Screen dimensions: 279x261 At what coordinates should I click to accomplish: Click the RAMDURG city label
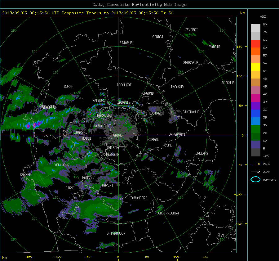(99, 101)
